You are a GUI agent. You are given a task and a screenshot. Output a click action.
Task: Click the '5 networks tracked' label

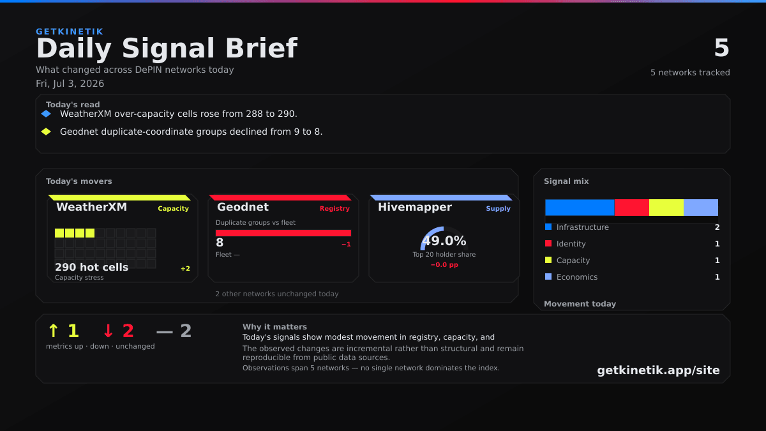pos(690,73)
